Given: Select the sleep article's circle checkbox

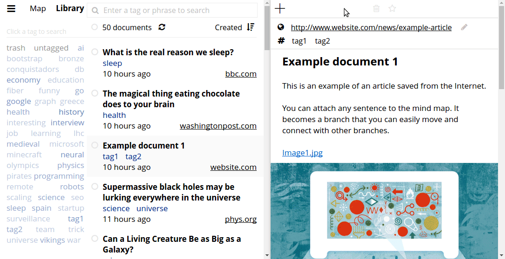Looking at the screenshot, I should 95,52.
